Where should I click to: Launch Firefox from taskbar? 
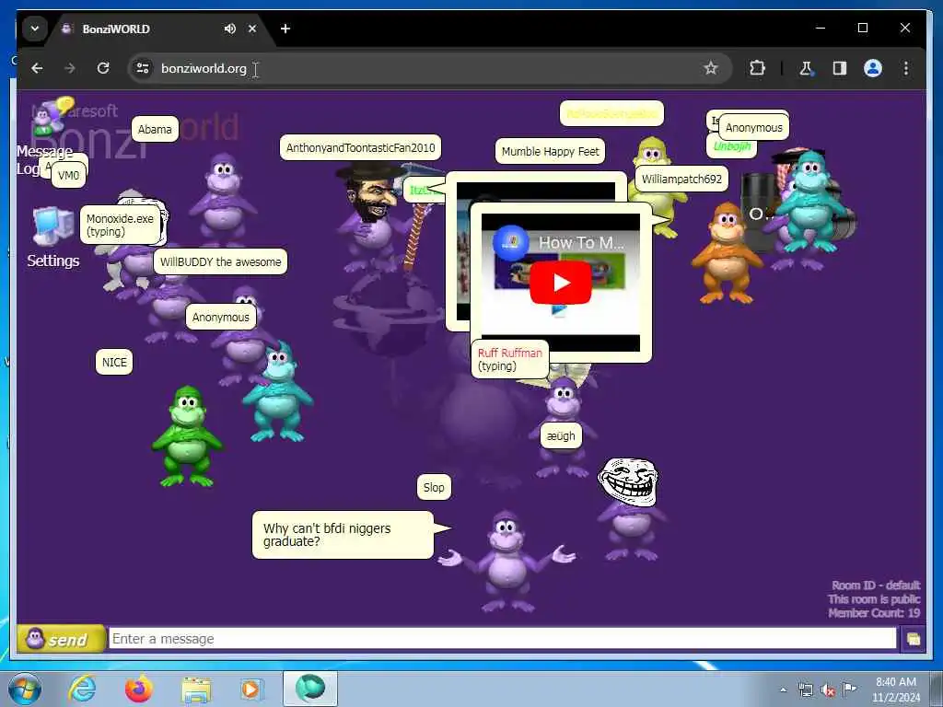click(x=138, y=689)
